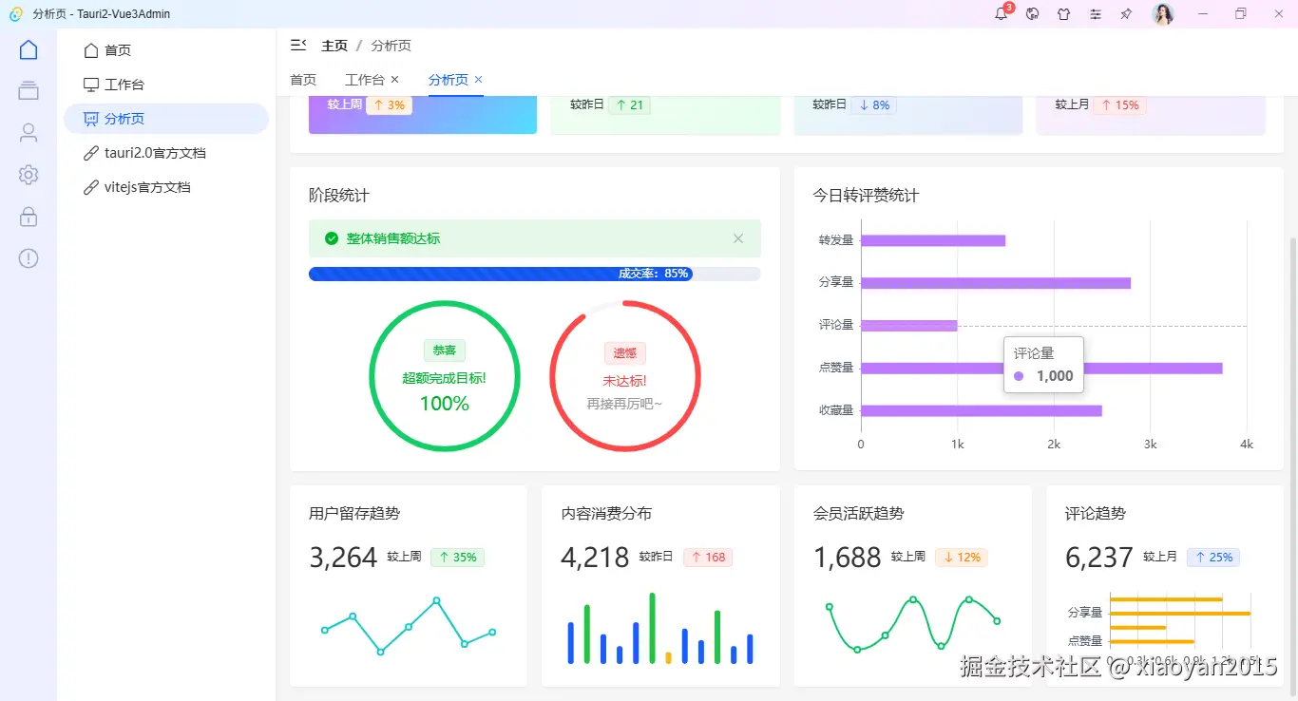Switch to the 分析页 tab
The height and width of the screenshot is (701, 1298).
[449, 80]
